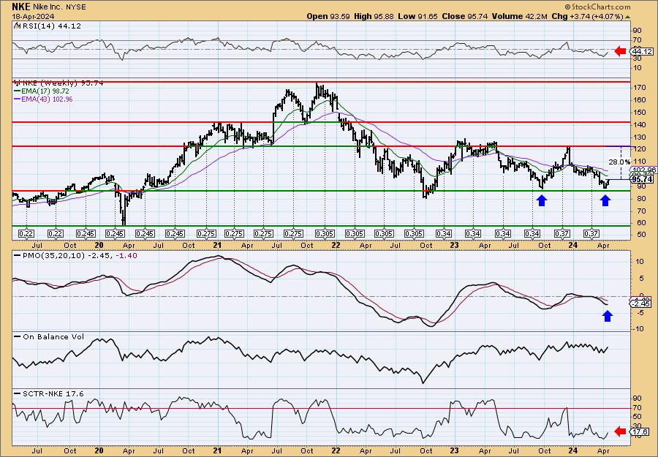Click the black line swatch beside PMO(35,20,10)

(x=18, y=256)
